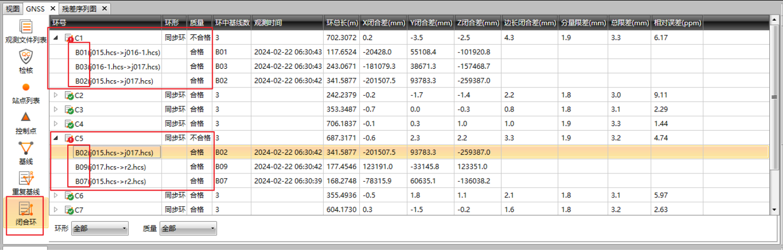
Task: Expand the C2 loop row
Action: [56, 95]
